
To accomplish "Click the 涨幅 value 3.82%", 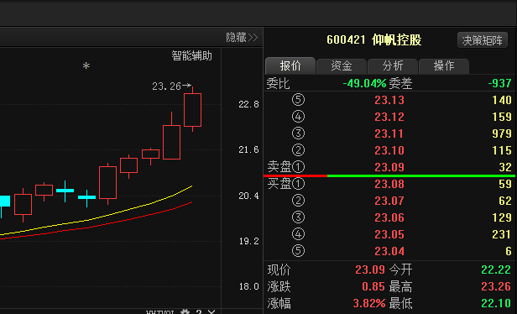I will coord(369,303).
